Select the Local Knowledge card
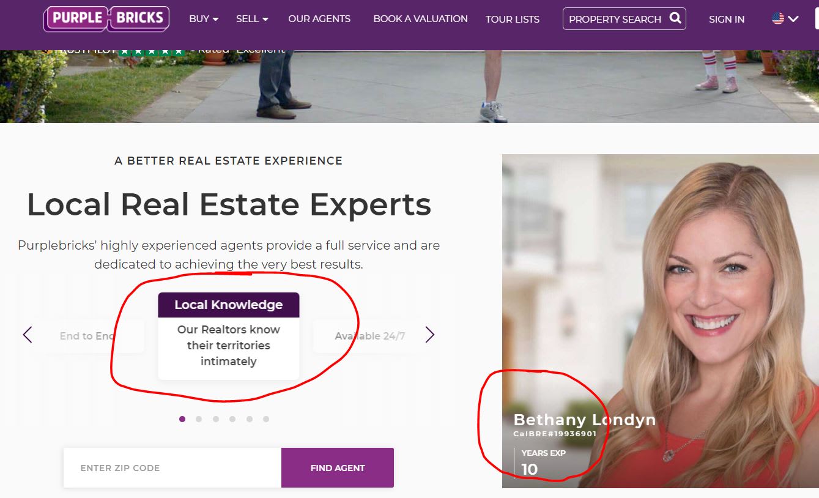 point(229,336)
